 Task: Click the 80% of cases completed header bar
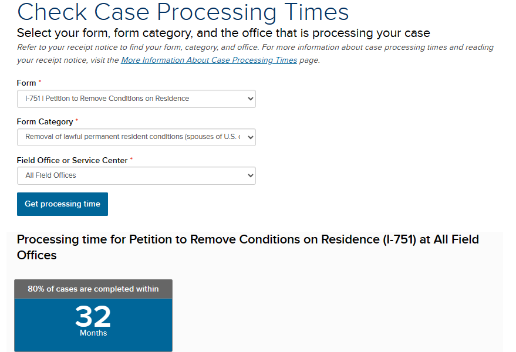pos(93,289)
